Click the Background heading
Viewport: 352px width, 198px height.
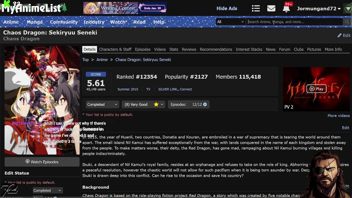96,187
